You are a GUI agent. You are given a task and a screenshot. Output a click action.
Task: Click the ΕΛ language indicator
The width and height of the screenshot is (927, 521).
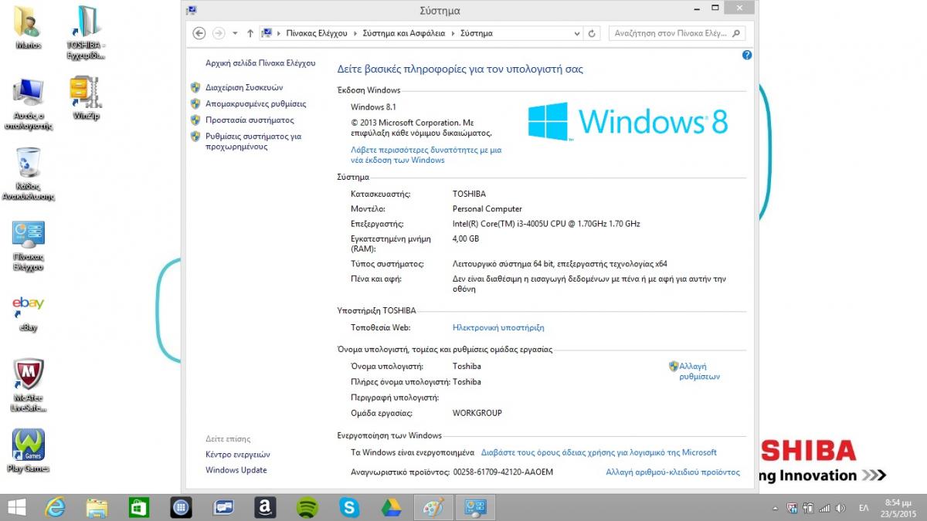coord(864,508)
